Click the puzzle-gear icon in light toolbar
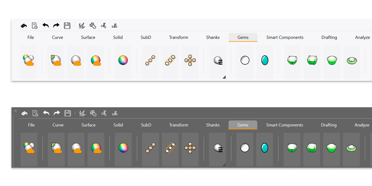 point(92,26)
